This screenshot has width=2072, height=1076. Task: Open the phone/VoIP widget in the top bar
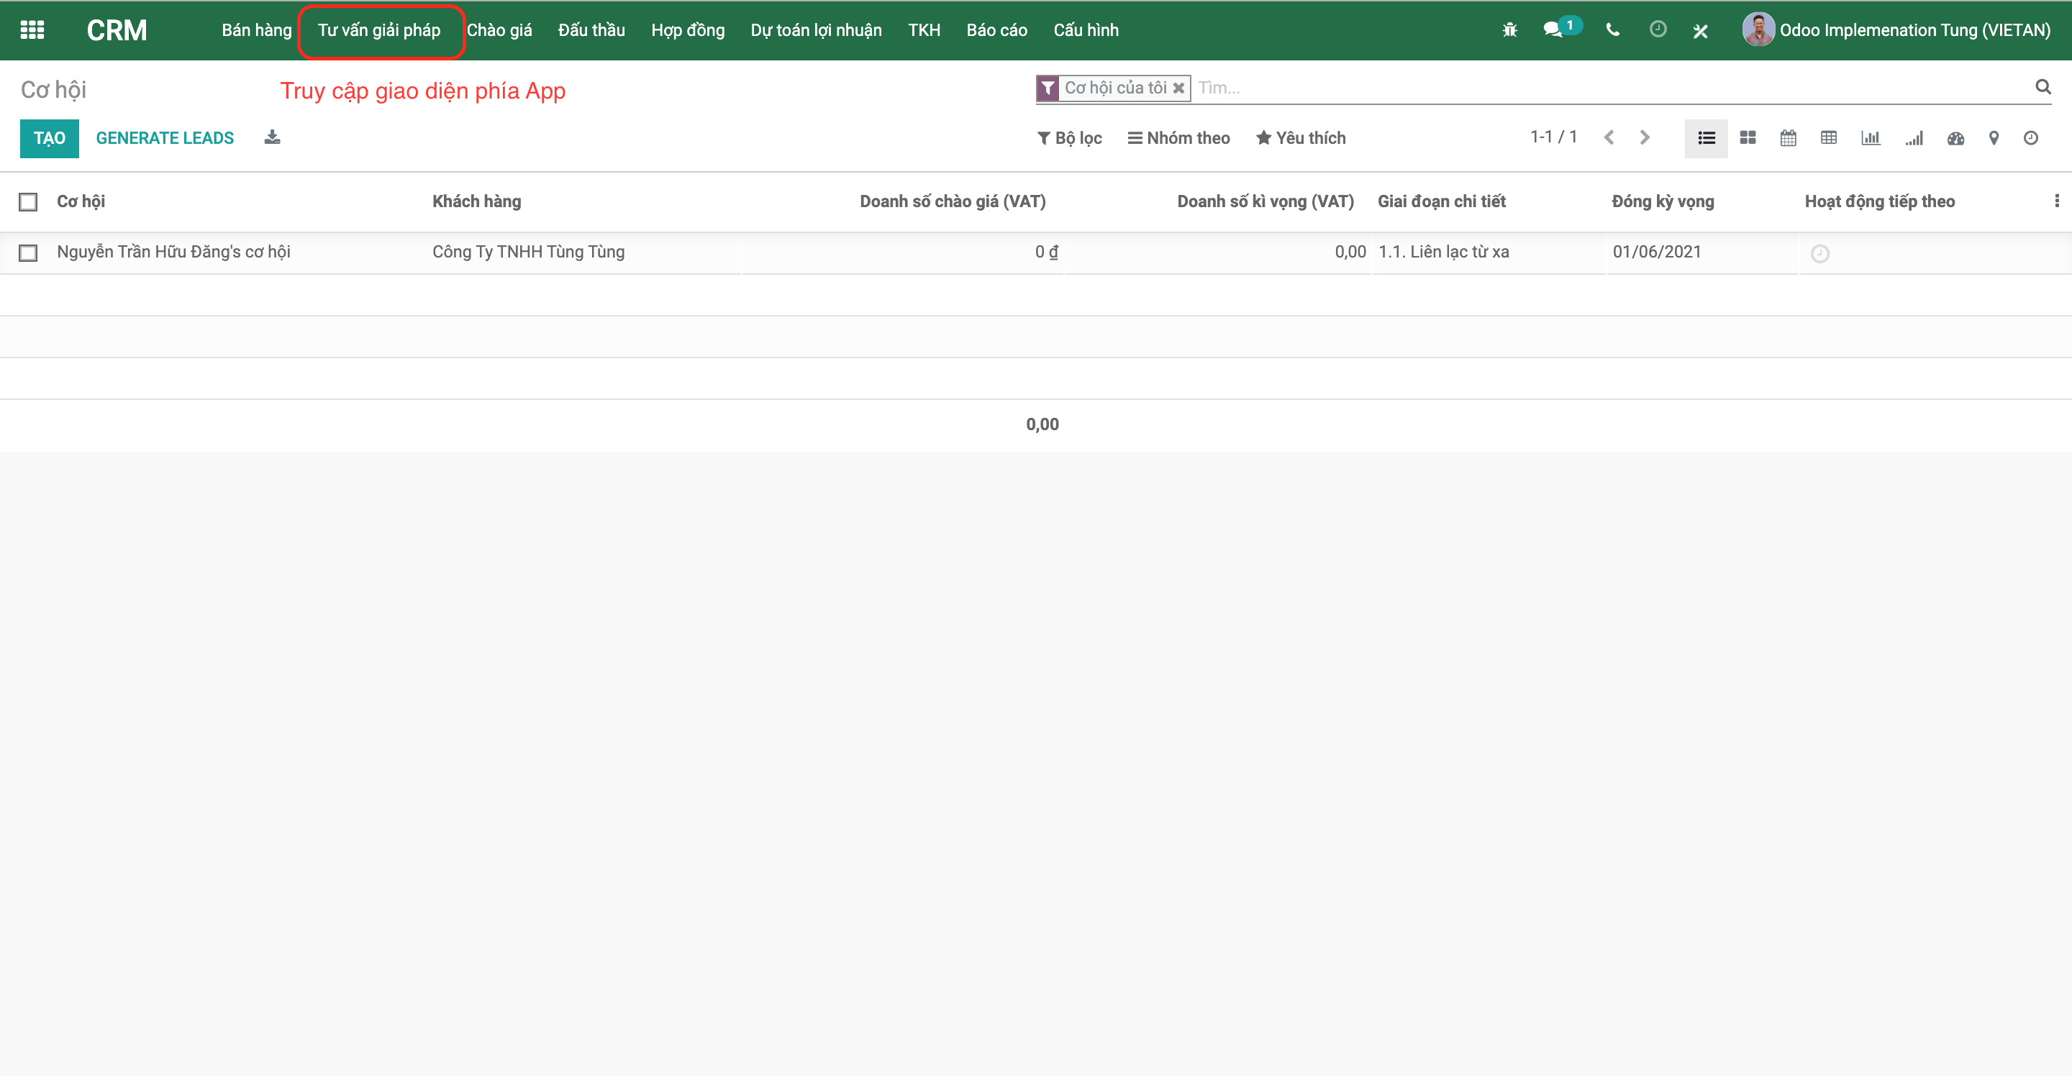(x=1612, y=29)
